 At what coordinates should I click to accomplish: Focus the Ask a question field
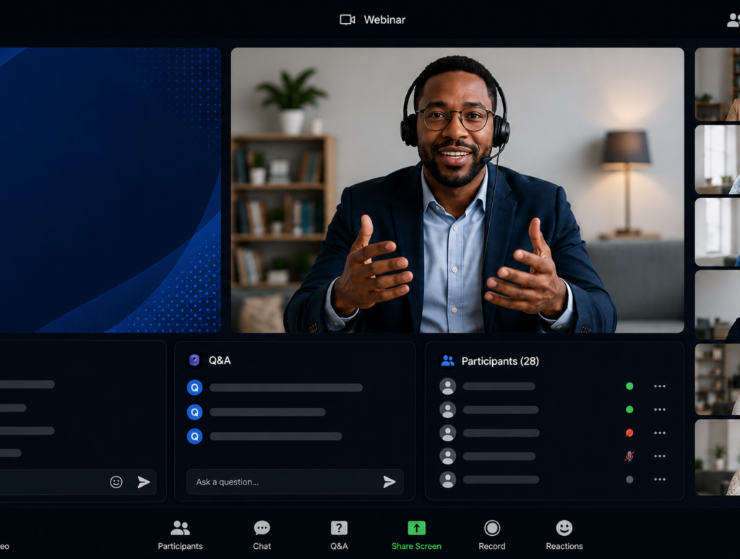click(x=295, y=482)
